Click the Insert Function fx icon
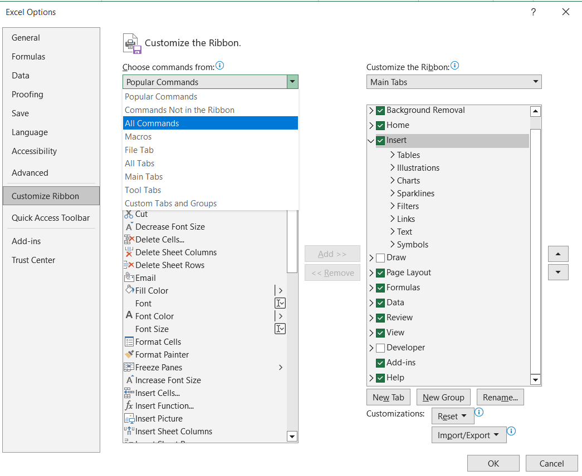The image size is (582, 476). point(129,405)
